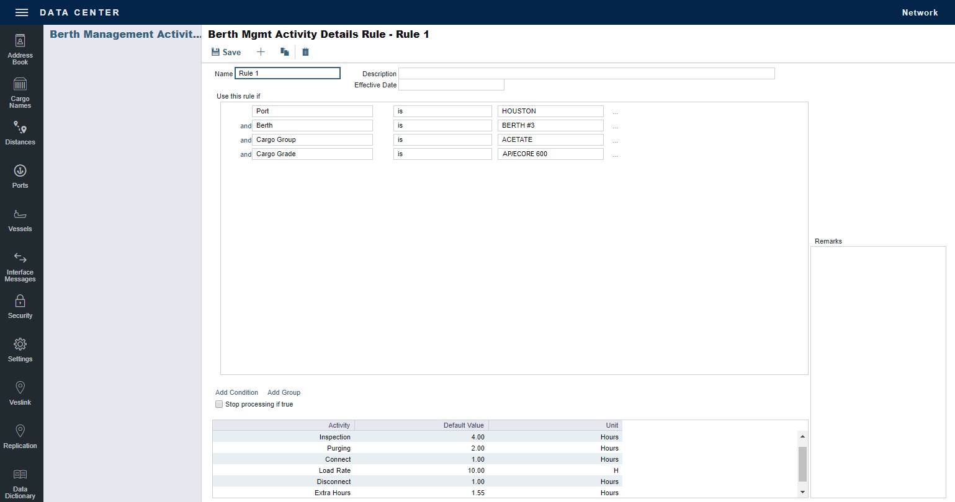Delete Rule 1 with the trash icon
This screenshot has height=502, width=955.
point(305,52)
